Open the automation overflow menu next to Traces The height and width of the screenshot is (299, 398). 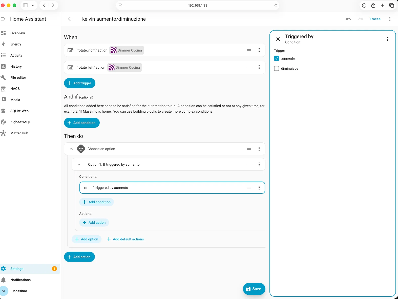click(x=390, y=19)
